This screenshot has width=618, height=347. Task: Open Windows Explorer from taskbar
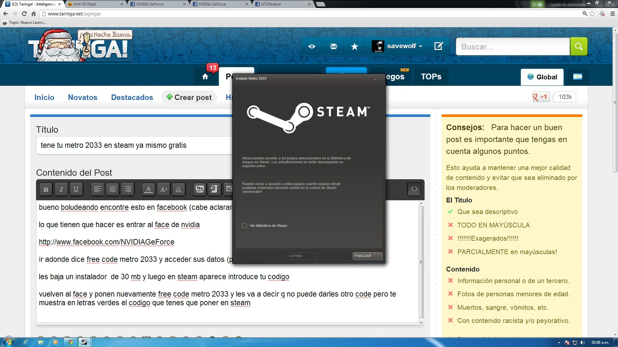click(41, 342)
